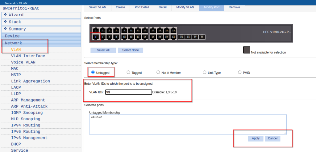Choose the Untagged membership type
This screenshot has width=316, height=152.
93,72
